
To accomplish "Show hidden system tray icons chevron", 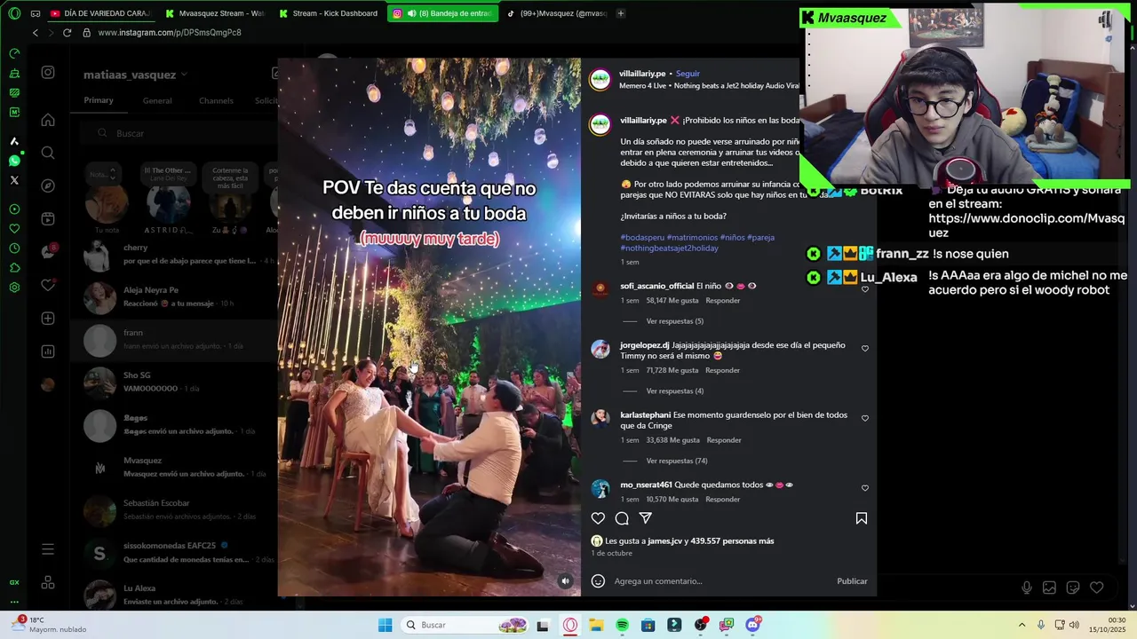I will (x=1022, y=625).
